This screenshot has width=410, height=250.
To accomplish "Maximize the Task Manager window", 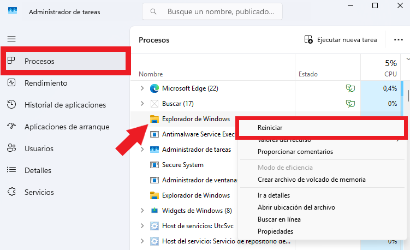I will (x=375, y=5).
